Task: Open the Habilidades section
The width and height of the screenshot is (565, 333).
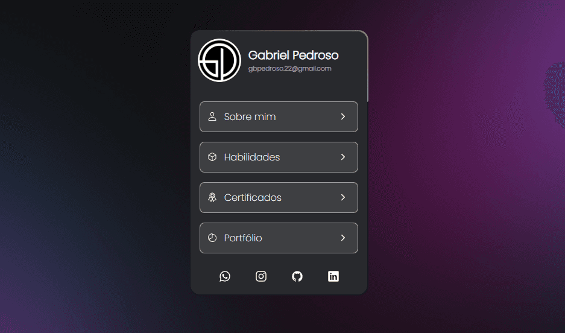Action: tap(279, 157)
